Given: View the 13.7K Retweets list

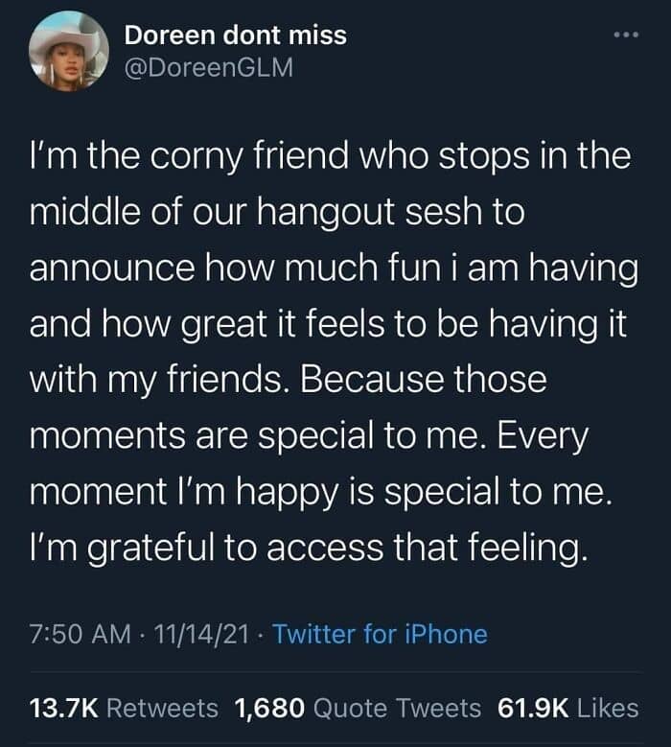Looking at the screenshot, I should 125,708.
